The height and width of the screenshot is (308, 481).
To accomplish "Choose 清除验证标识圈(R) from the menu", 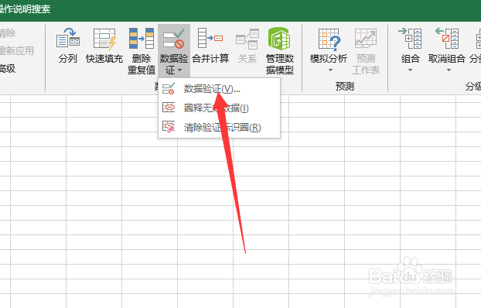I will tap(219, 127).
